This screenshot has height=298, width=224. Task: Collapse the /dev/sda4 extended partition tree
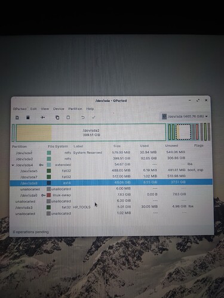pyautogui.click(x=13, y=165)
